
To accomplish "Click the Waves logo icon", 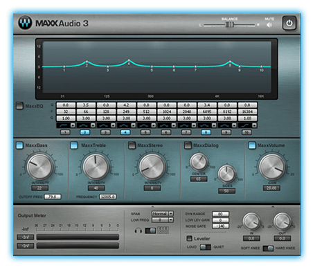I will 25,23.
